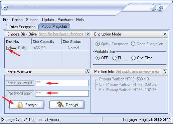Close the StorageCrypt window
The width and height of the screenshot is (173, 125).
tap(160, 8)
